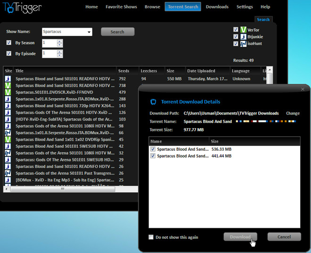This screenshot has width=311, height=253.
Task: Click VerTor icon beside Spartacus.S01E01.DVDSCR.XviD-FFNDVD
Action: coord(8,92)
